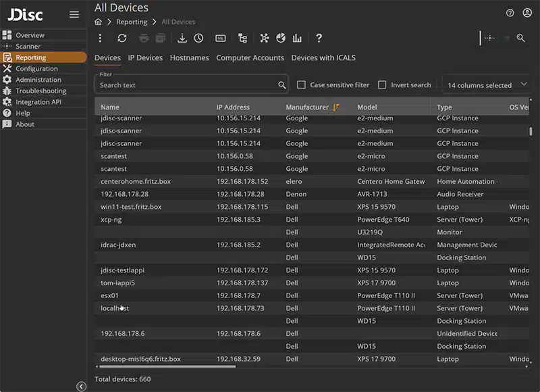The height and width of the screenshot is (392, 540).
Task: Collapse the sidebar with the bottom chevron
Action: [x=81, y=387]
